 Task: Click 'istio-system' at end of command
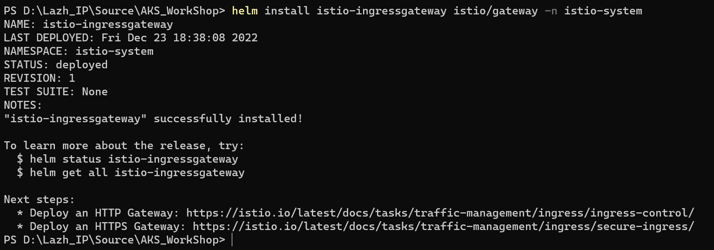pyautogui.click(x=603, y=11)
